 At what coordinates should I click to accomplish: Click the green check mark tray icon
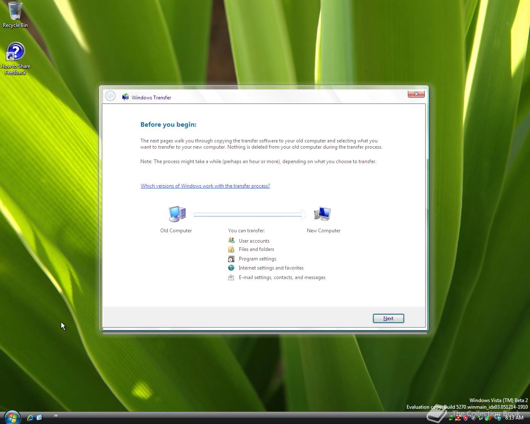coord(488,418)
